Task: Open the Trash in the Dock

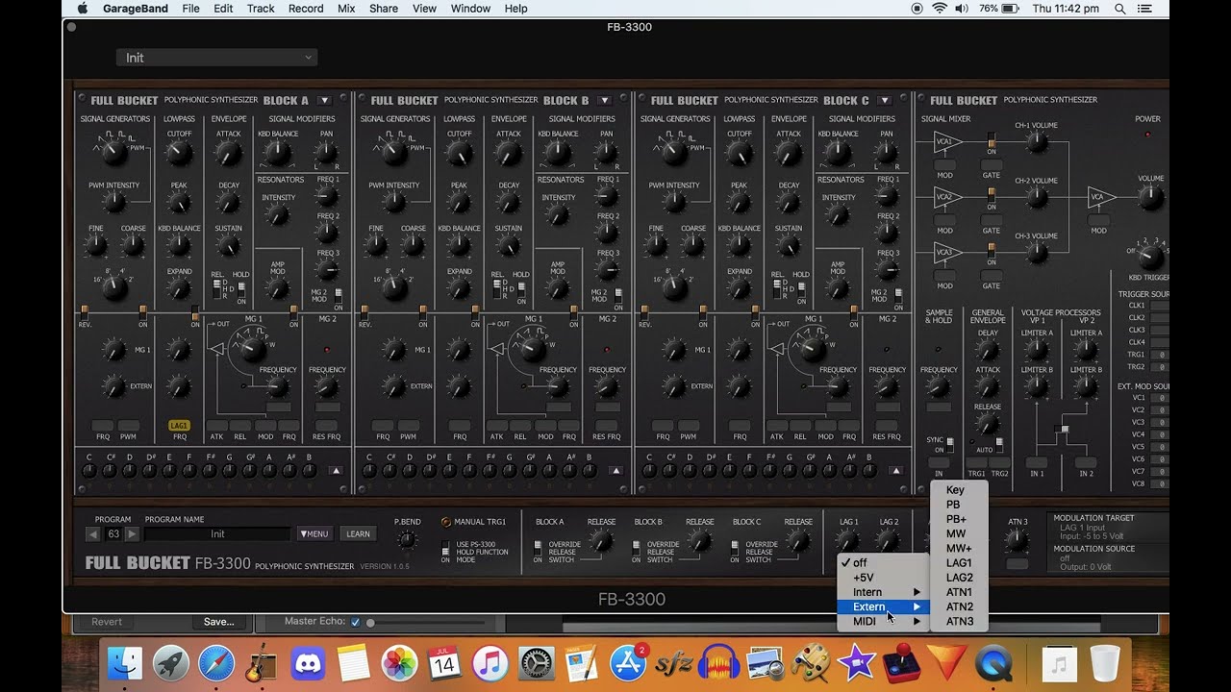Action: tap(1105, 663)
